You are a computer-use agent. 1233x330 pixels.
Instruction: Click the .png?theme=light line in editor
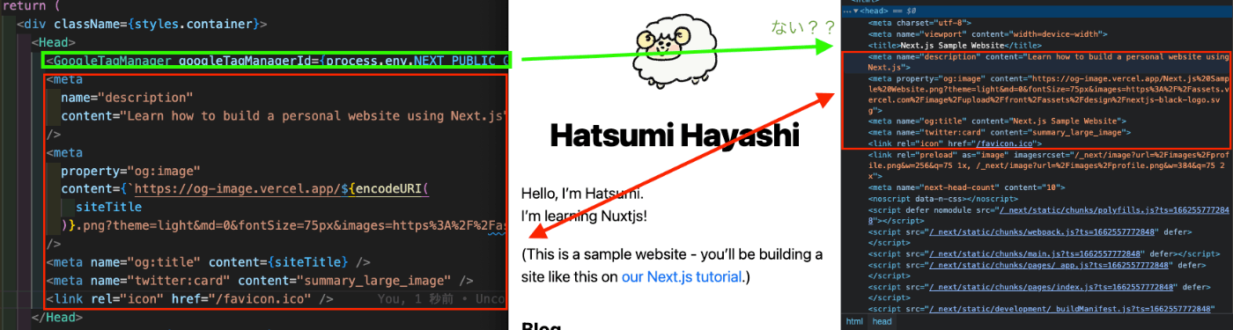(x=284, y=226)
